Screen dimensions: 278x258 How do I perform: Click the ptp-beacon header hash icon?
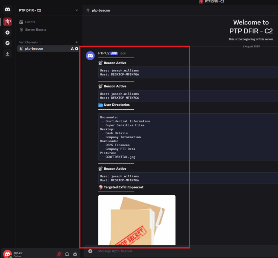[x=88, y=11]
